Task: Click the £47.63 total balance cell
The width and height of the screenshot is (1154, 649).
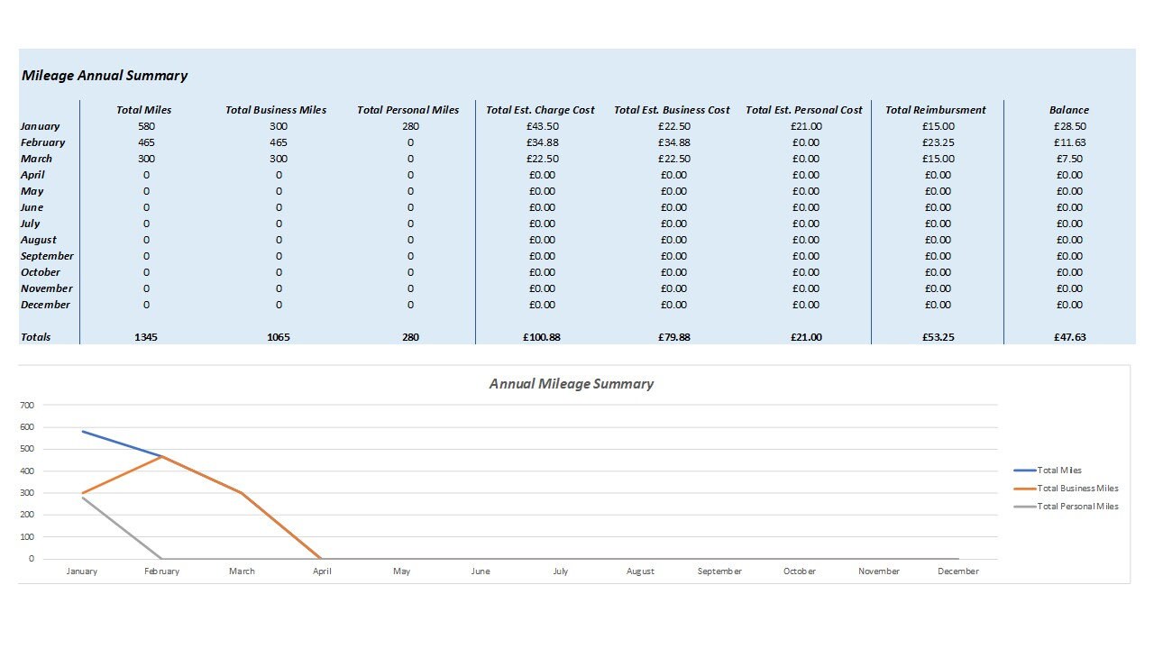Action: [x=1069, y=337]
